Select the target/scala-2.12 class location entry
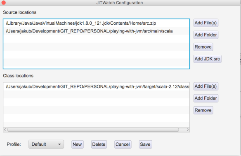Screen dimensions: 241x156 tap(97, 86)
